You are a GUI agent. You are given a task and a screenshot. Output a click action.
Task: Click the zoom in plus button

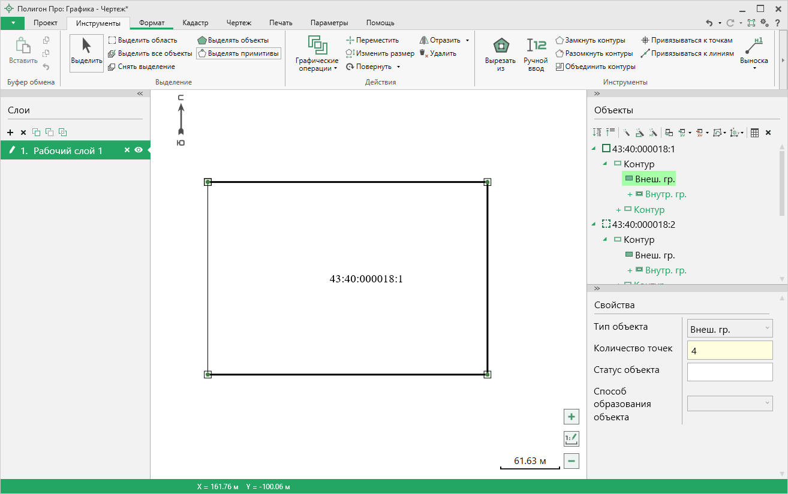[571, 417]
